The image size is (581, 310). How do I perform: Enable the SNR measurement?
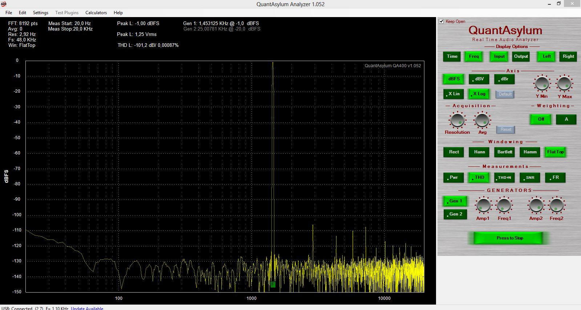point(530,177)
